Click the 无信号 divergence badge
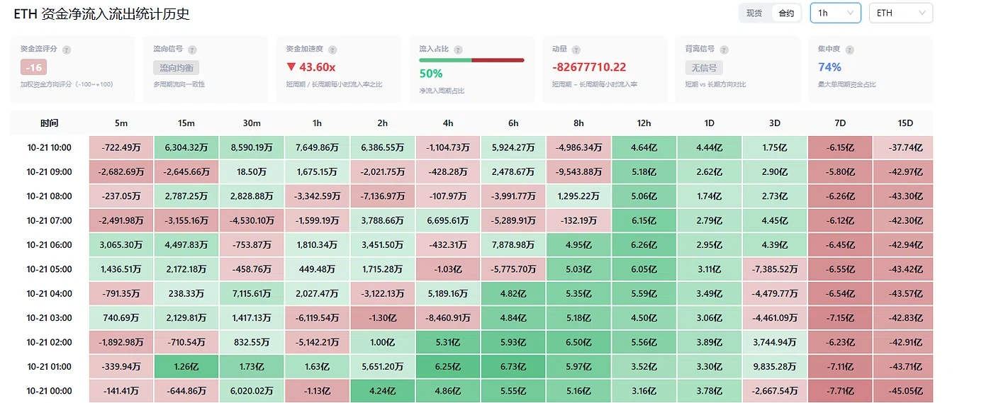Screen dimensions: 996x403 pos(703,68)
